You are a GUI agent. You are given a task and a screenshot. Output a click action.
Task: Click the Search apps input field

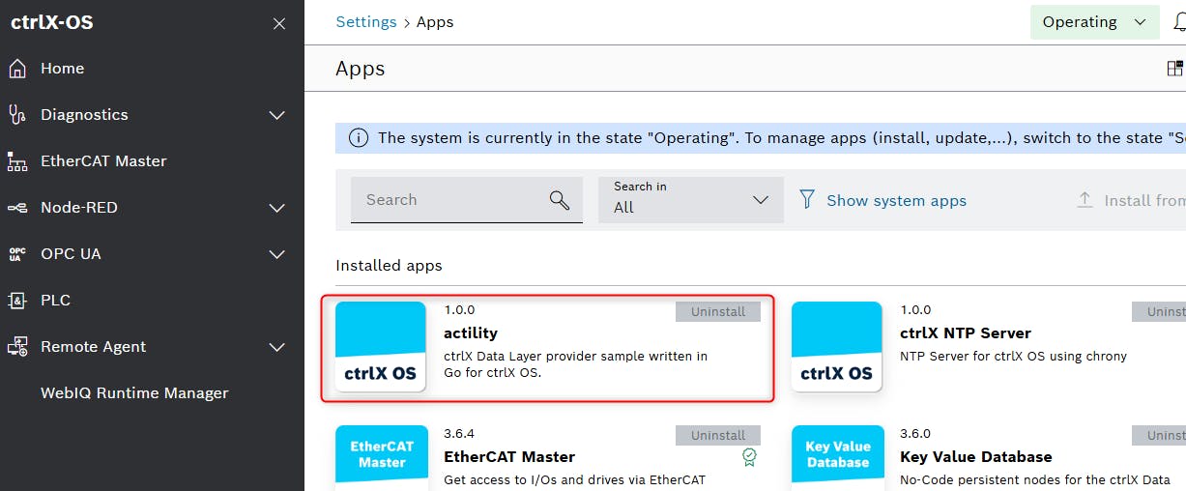(449, 200)
